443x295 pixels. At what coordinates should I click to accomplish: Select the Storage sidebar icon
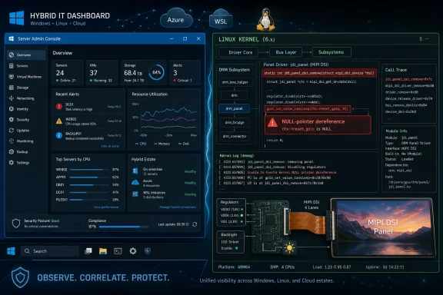(x=12, y=88)
